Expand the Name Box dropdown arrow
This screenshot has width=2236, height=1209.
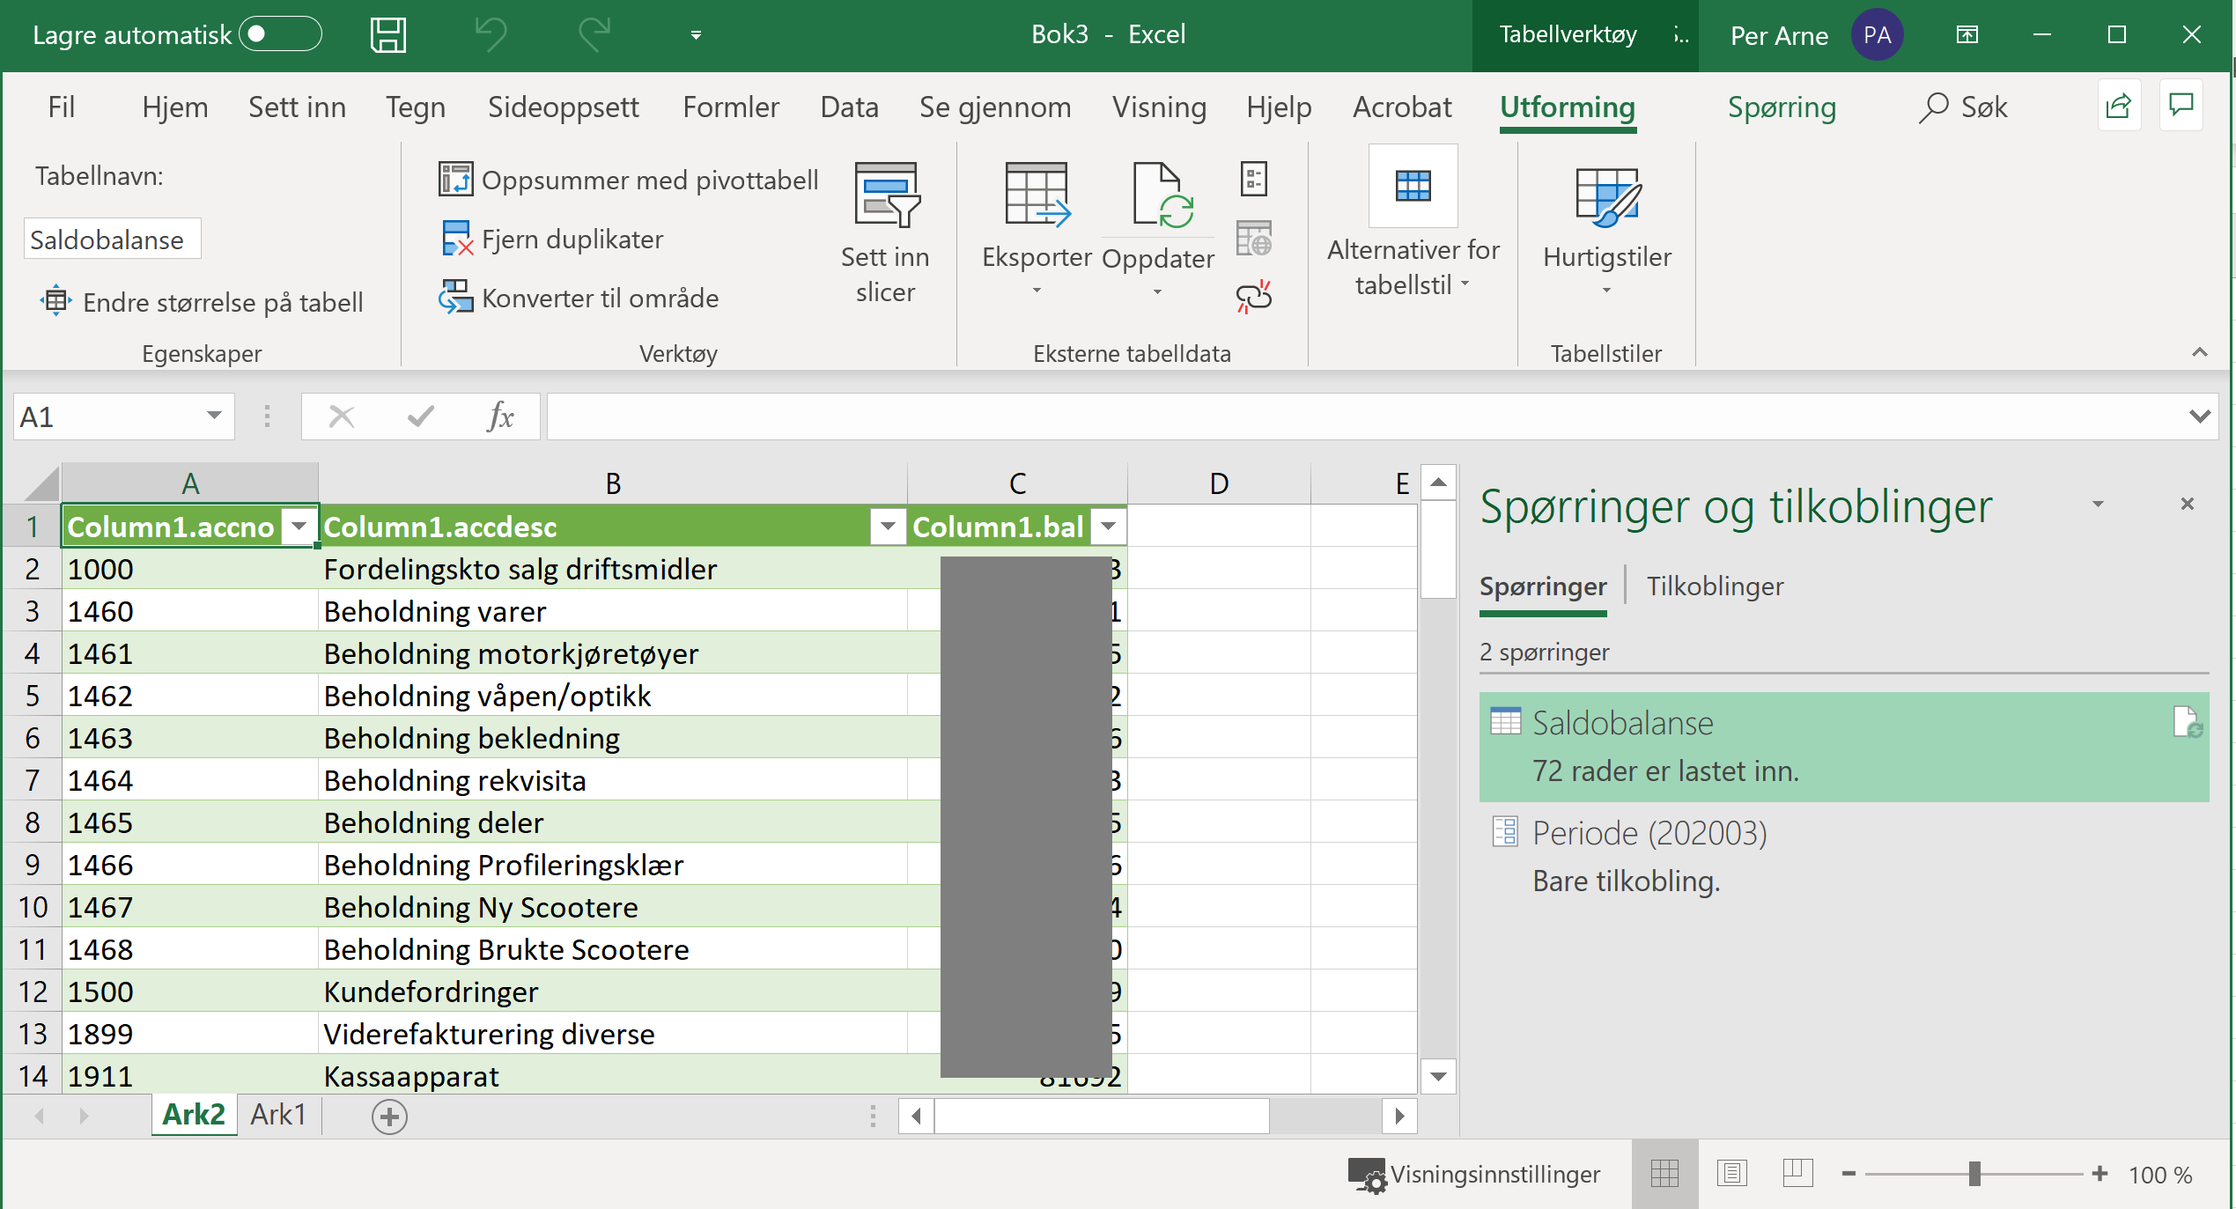tap(214, 416)
